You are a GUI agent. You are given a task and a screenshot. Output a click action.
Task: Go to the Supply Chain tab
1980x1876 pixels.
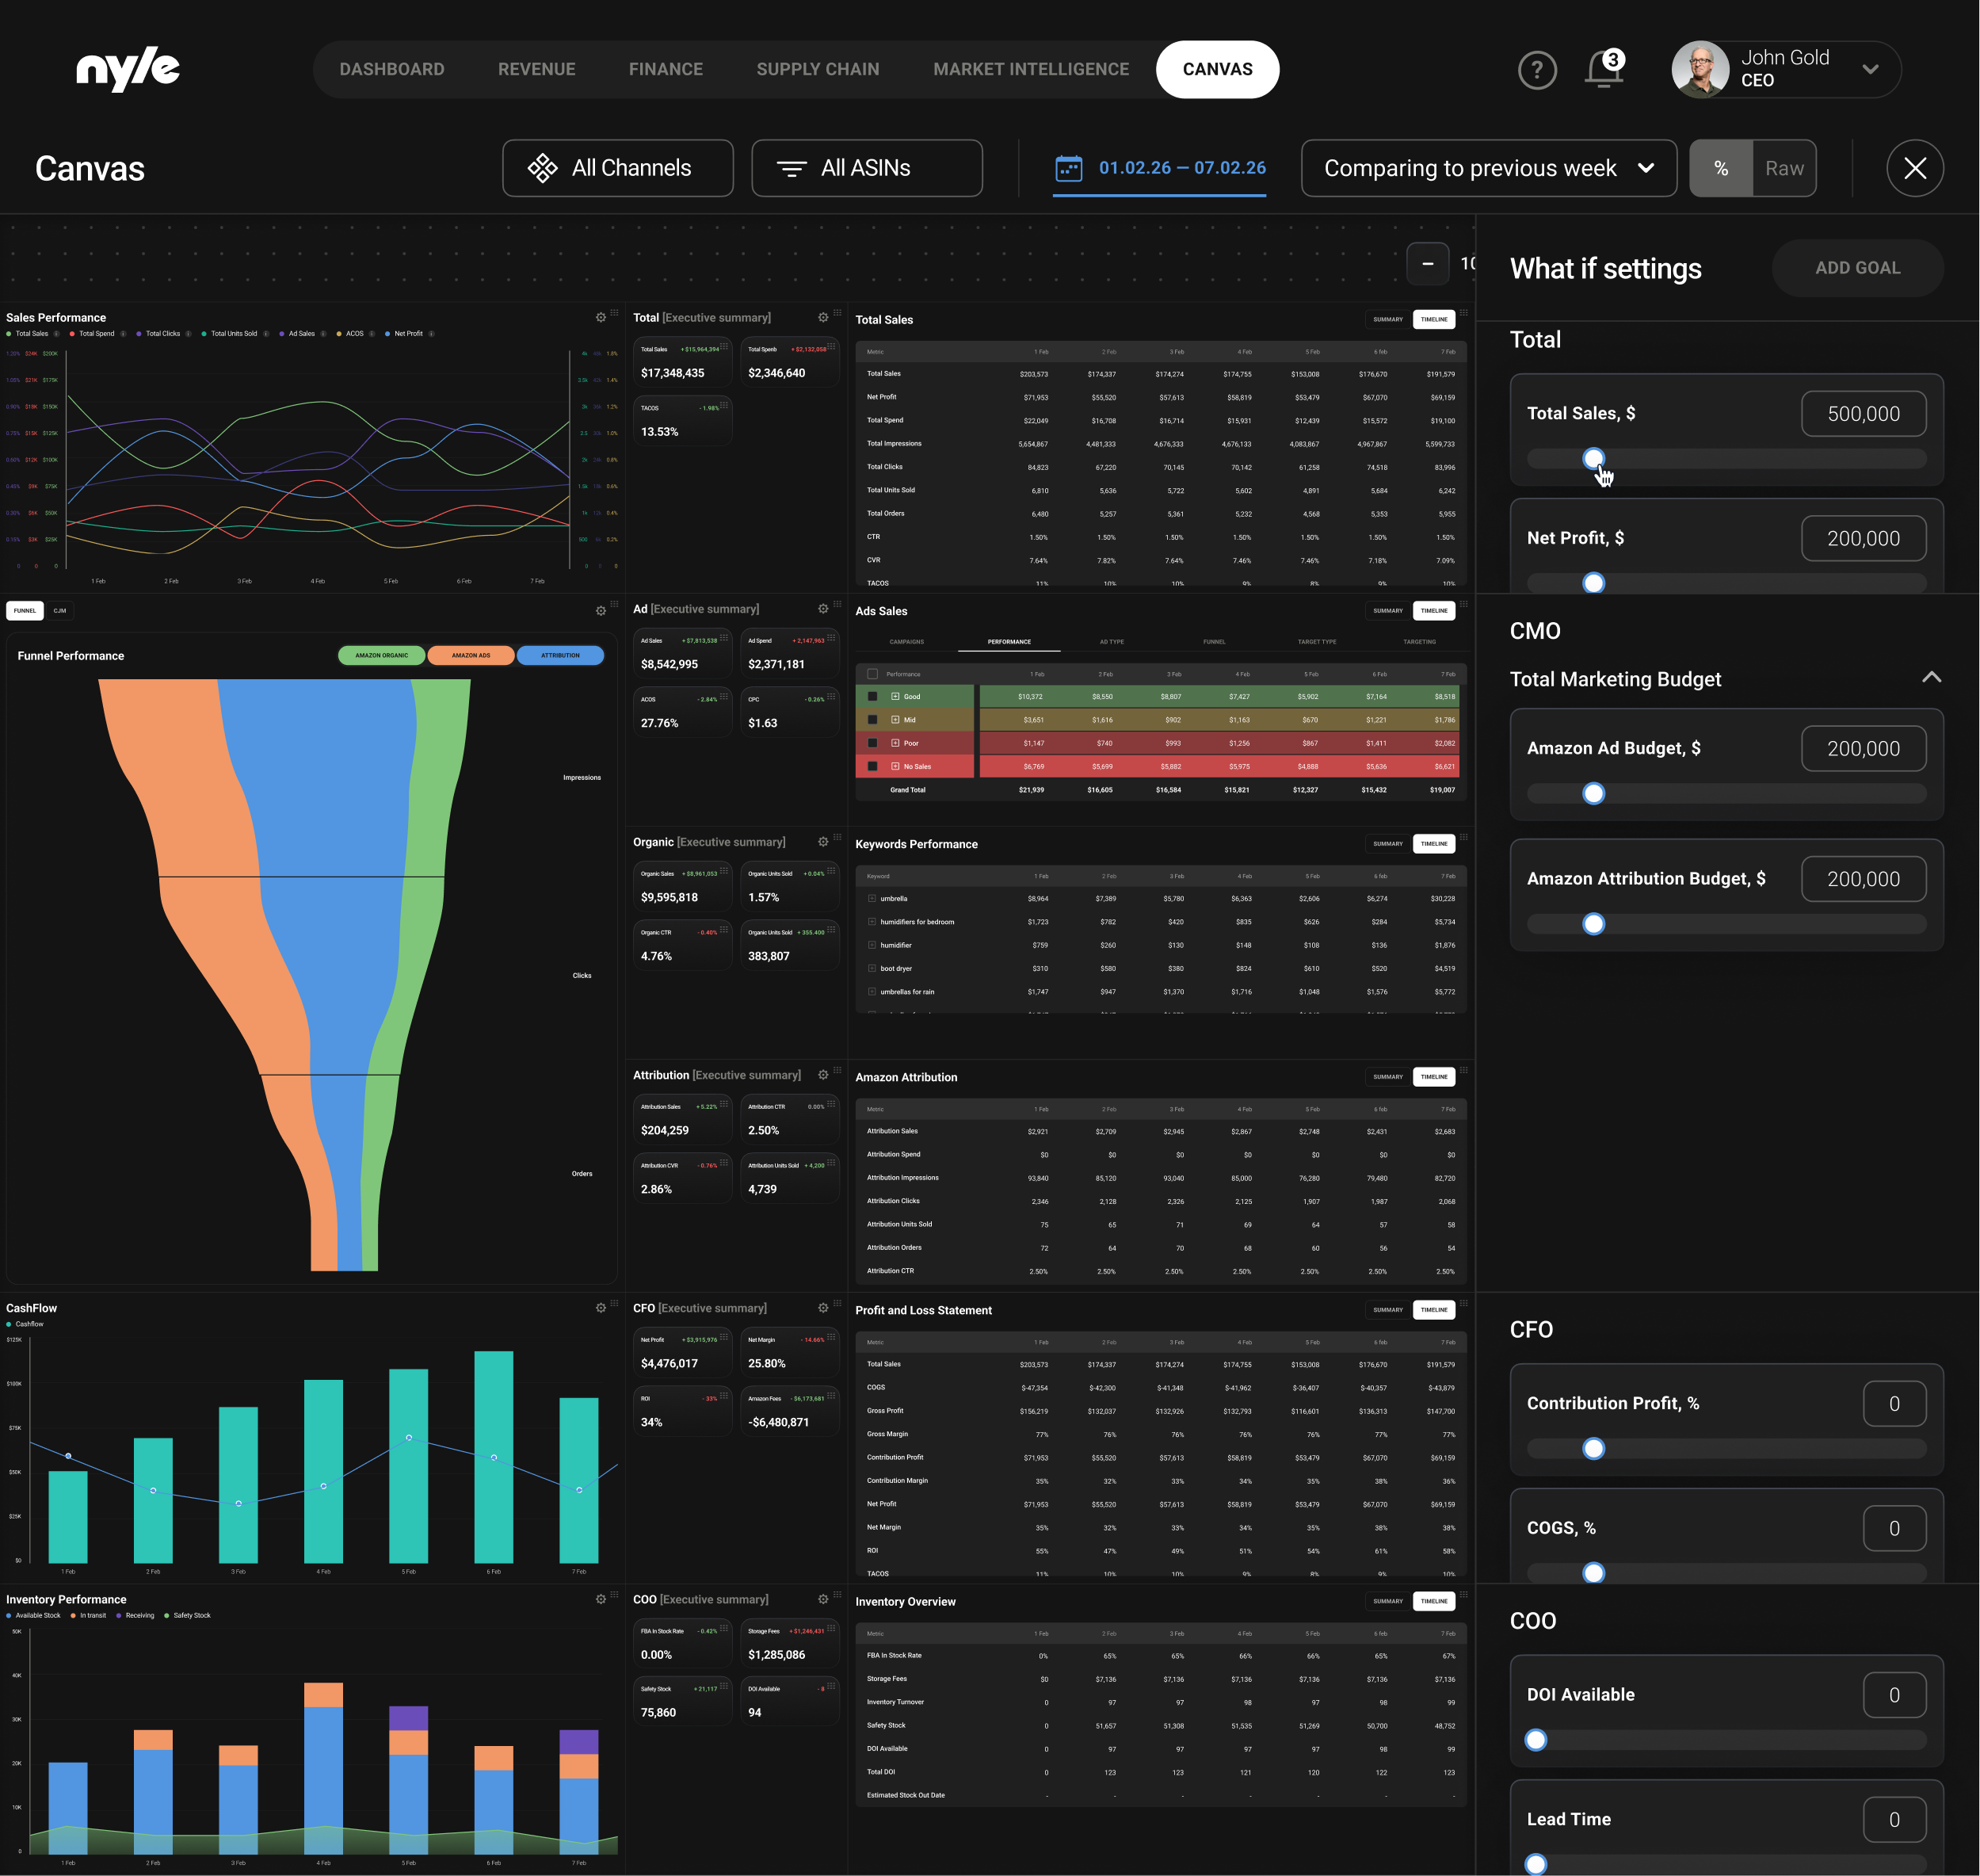818,69
